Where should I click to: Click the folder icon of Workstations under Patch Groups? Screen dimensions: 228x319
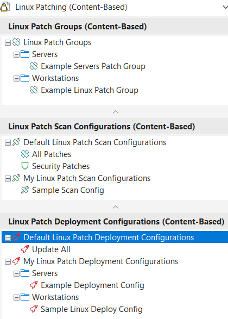click(x=25, y=78)
